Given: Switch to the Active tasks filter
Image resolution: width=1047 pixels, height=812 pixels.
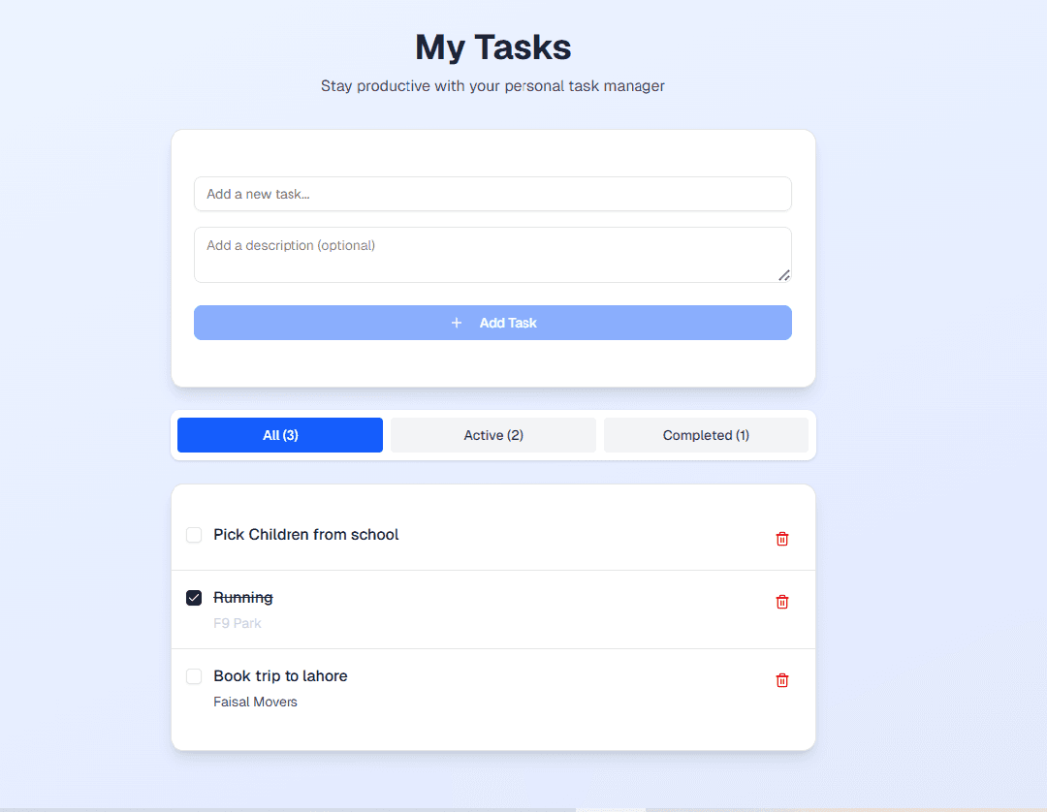Looking at the screenshot, I should click(492, 434).
